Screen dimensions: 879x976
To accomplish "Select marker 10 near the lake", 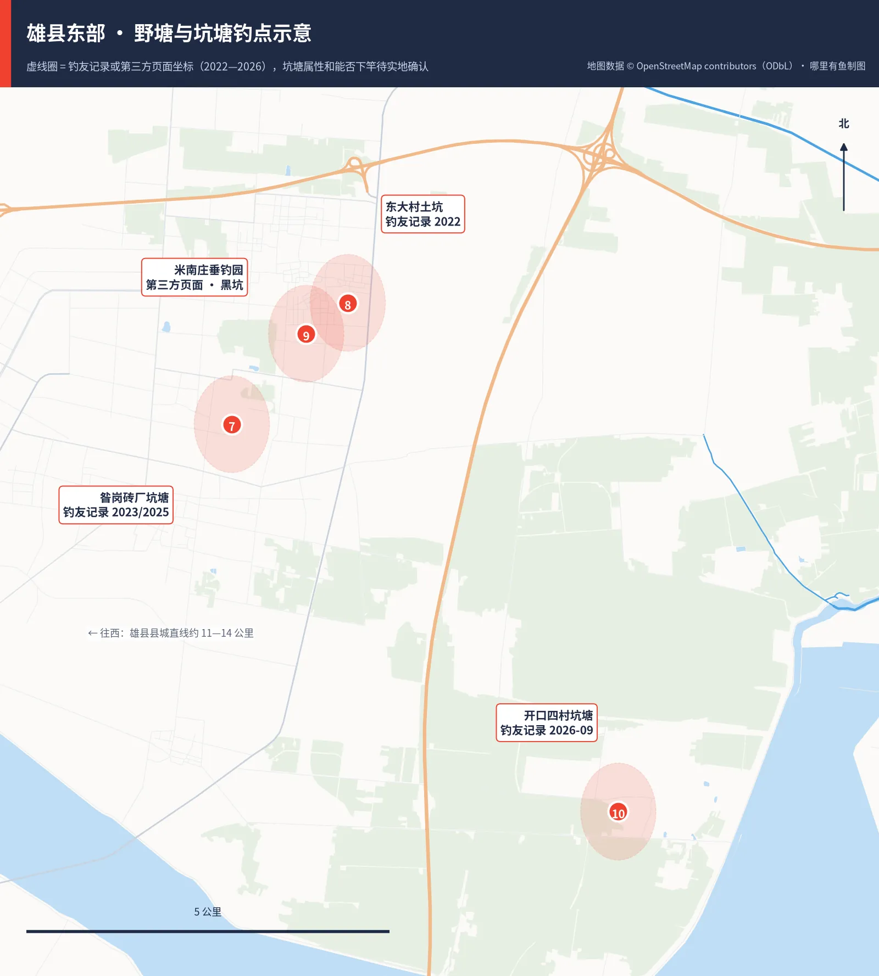I will tap(618, 812).
